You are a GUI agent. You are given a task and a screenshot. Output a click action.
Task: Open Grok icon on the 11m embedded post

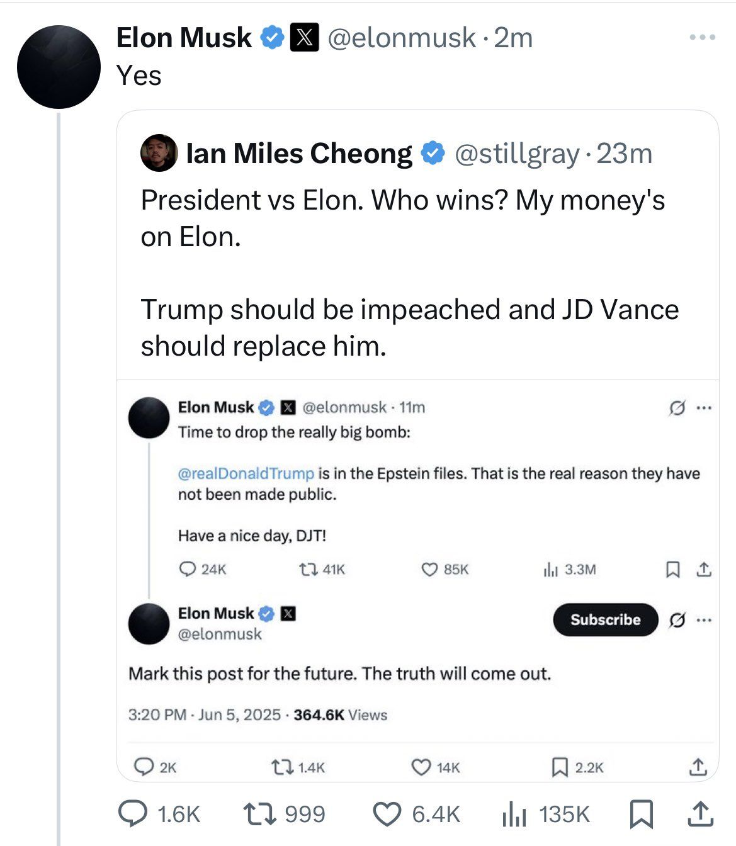point(676,409)
